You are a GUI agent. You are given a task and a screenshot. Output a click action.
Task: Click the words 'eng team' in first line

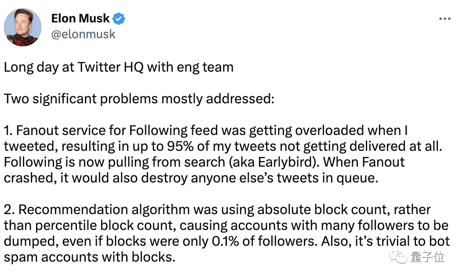(205, 68)
